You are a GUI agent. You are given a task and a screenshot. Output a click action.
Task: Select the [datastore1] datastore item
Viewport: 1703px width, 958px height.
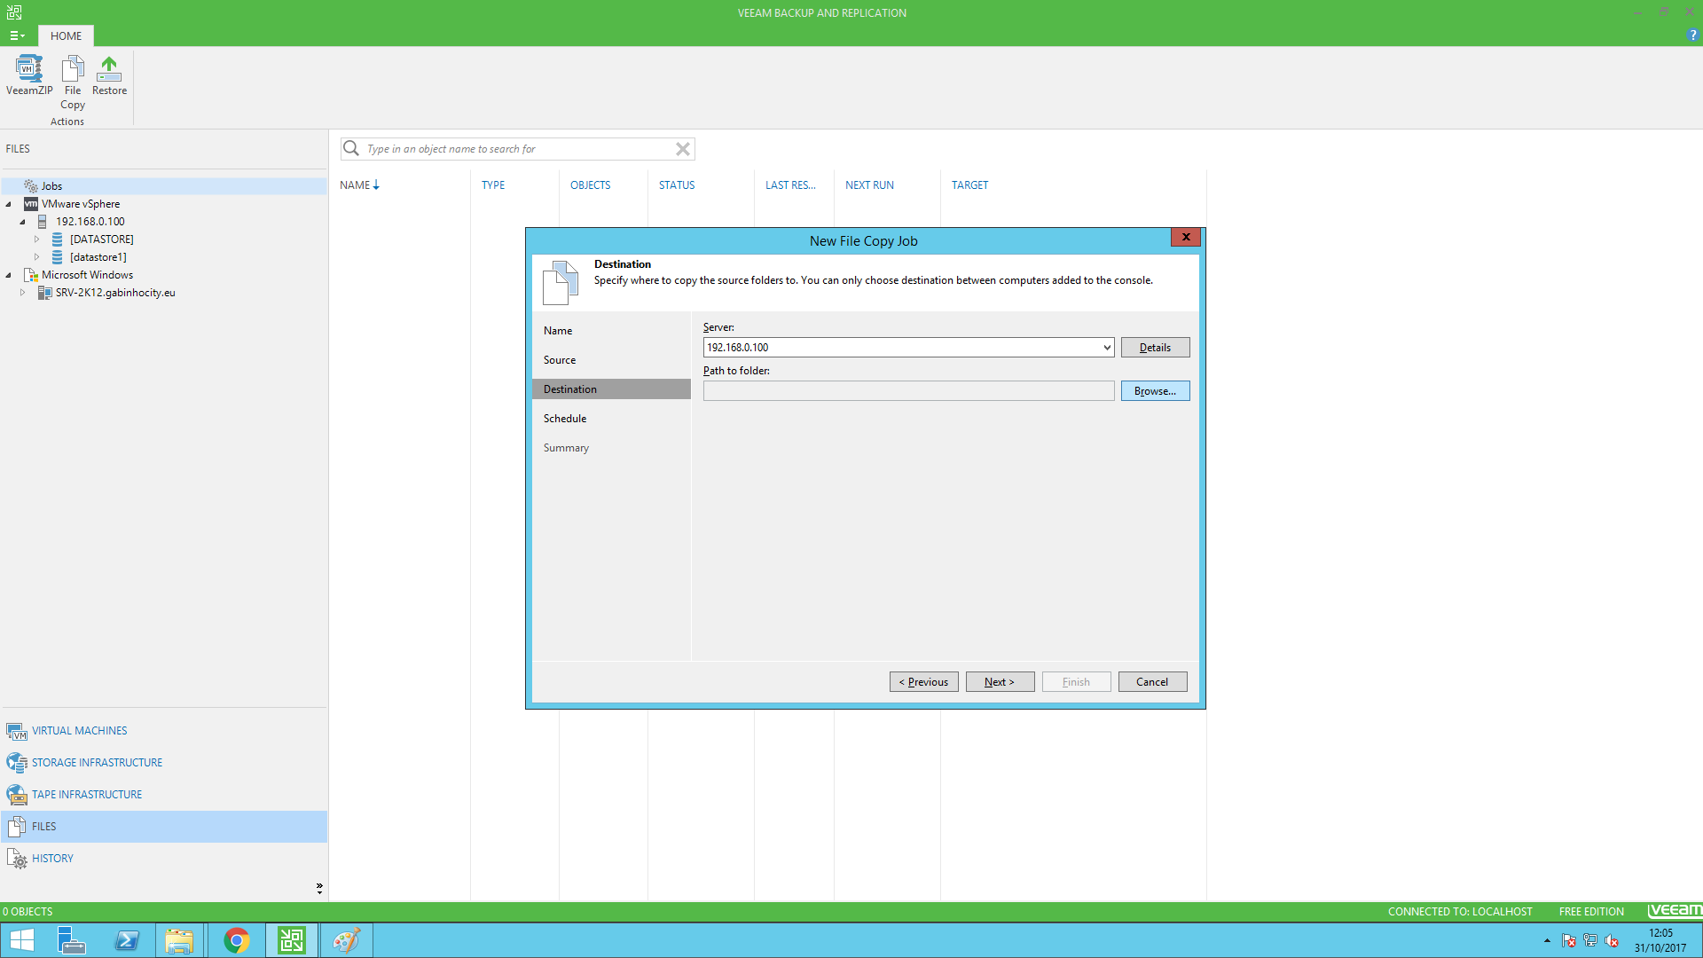(x=98, y=257)
